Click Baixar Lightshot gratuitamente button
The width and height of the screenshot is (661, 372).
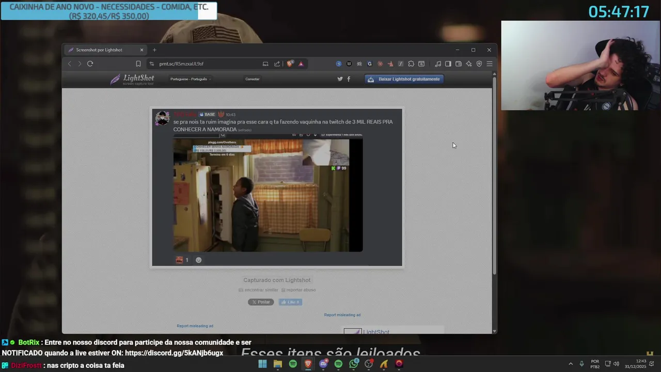pyautogui.click(x=405, y=79)
